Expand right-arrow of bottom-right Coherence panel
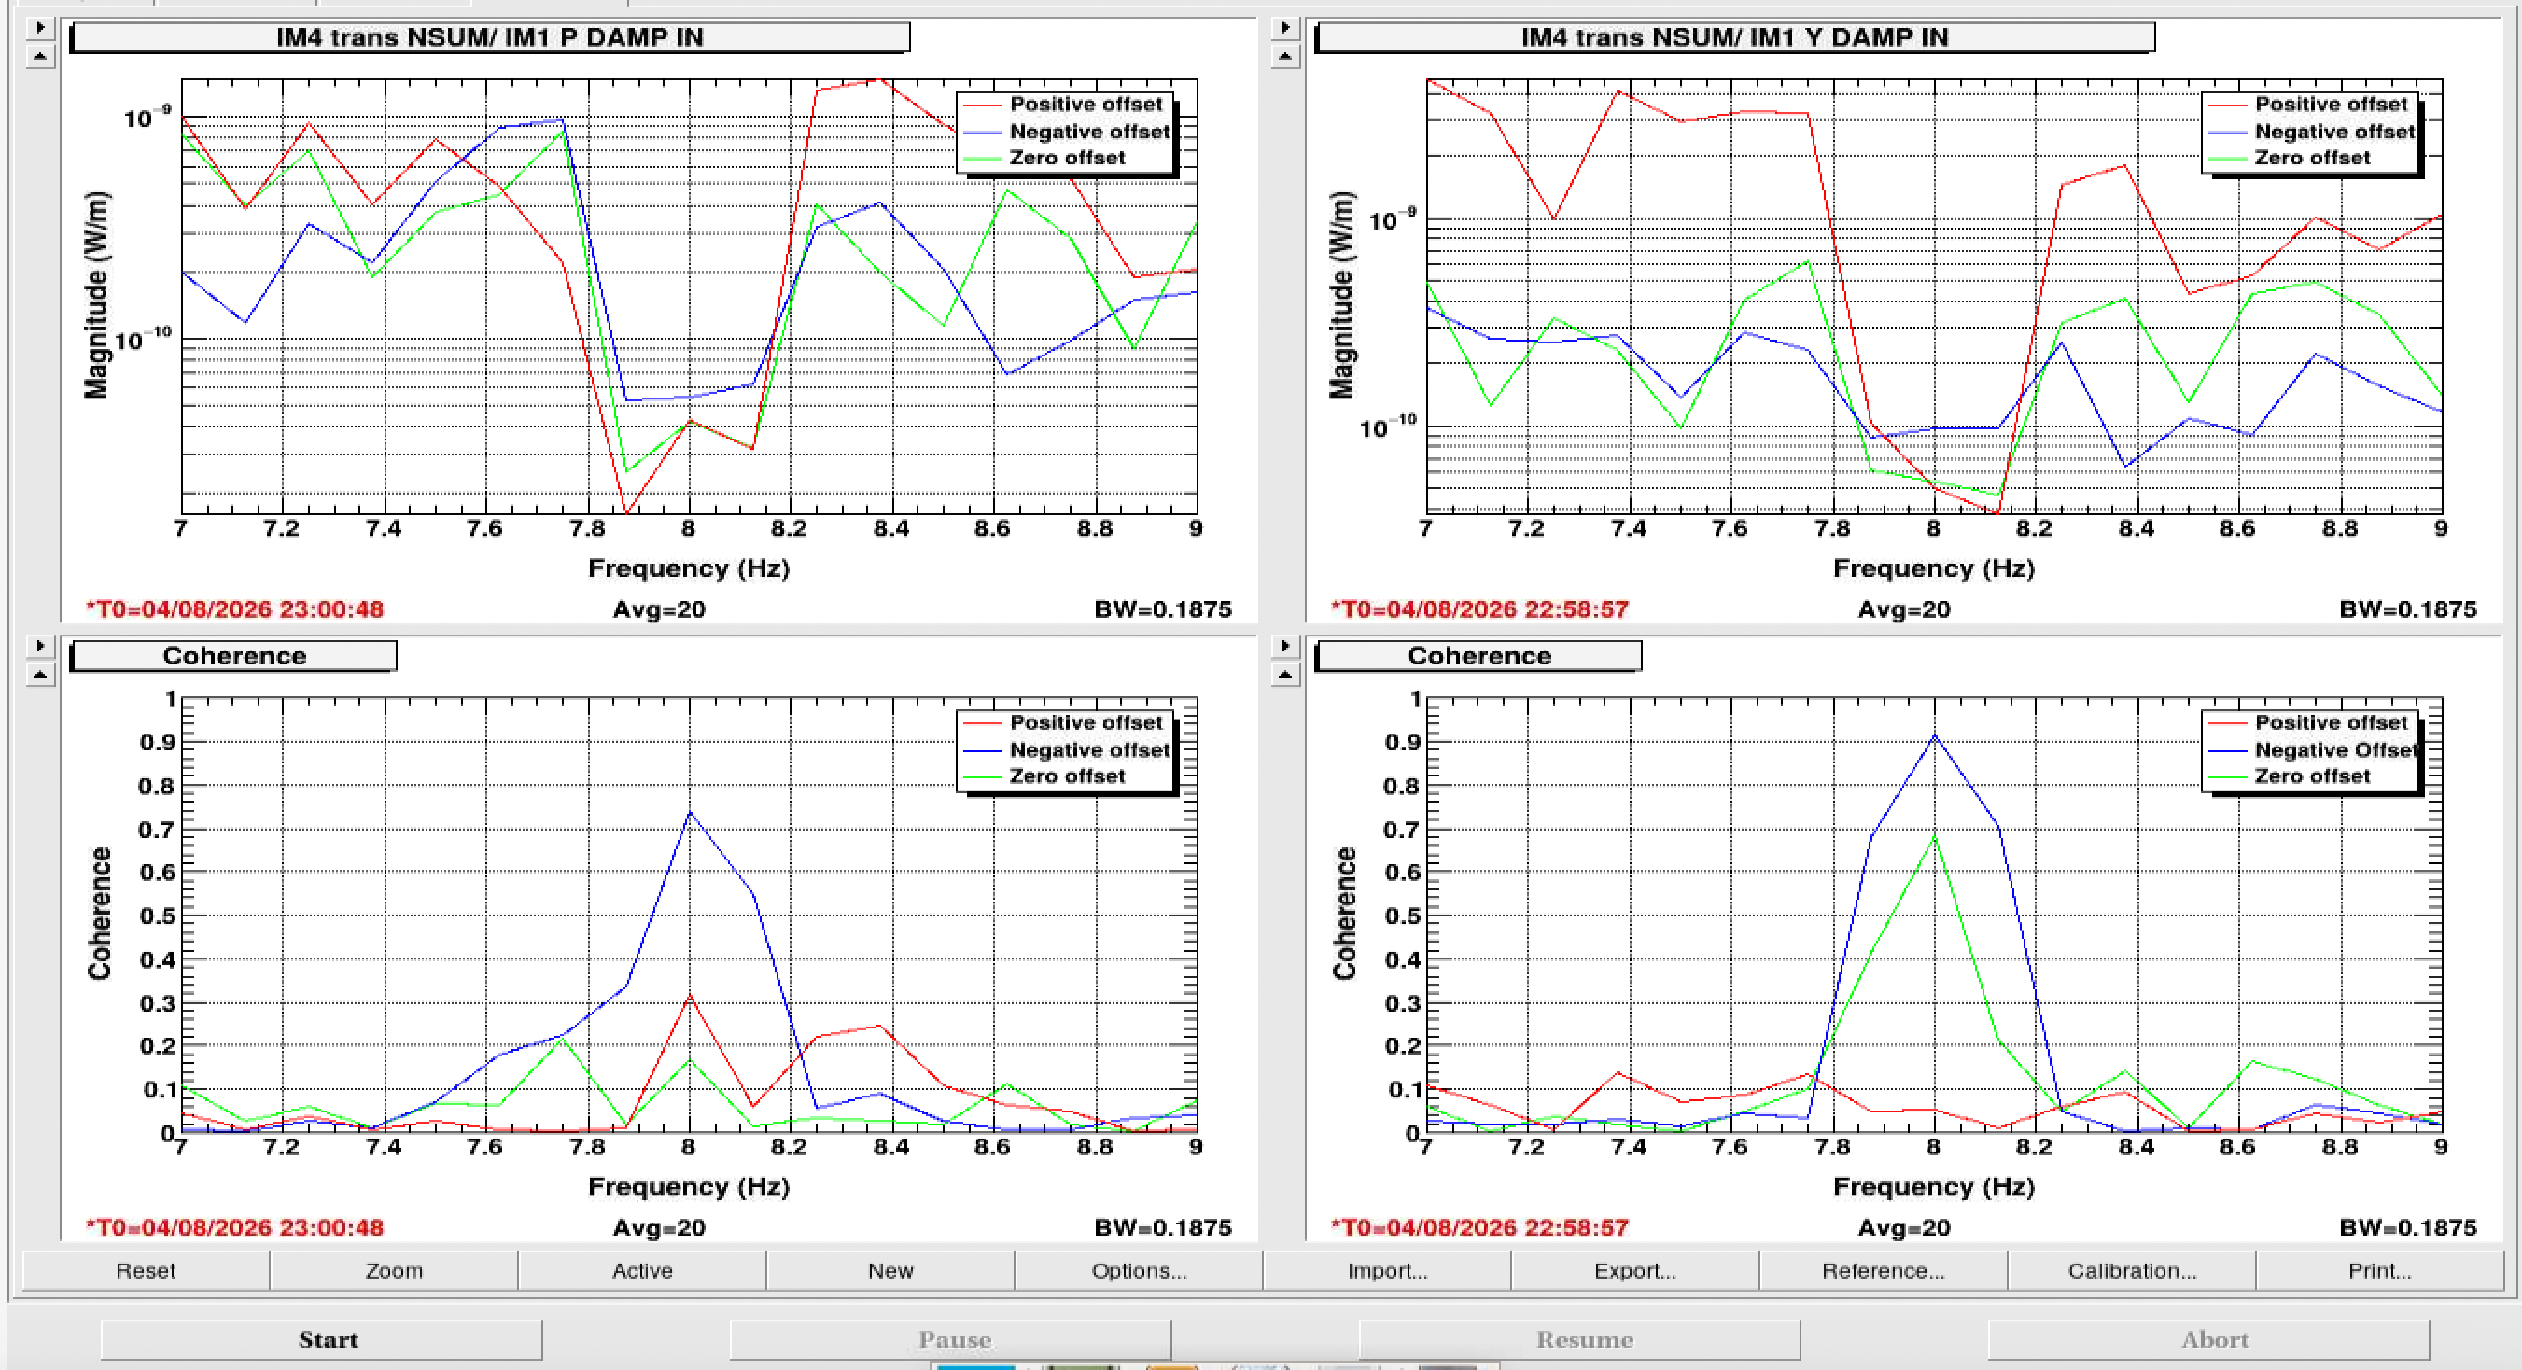2522x1370 pixels. pos(1284,646)
